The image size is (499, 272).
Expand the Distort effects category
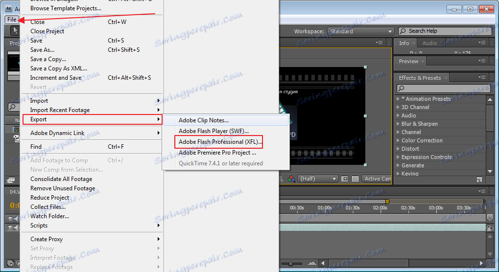click(398, 149)
